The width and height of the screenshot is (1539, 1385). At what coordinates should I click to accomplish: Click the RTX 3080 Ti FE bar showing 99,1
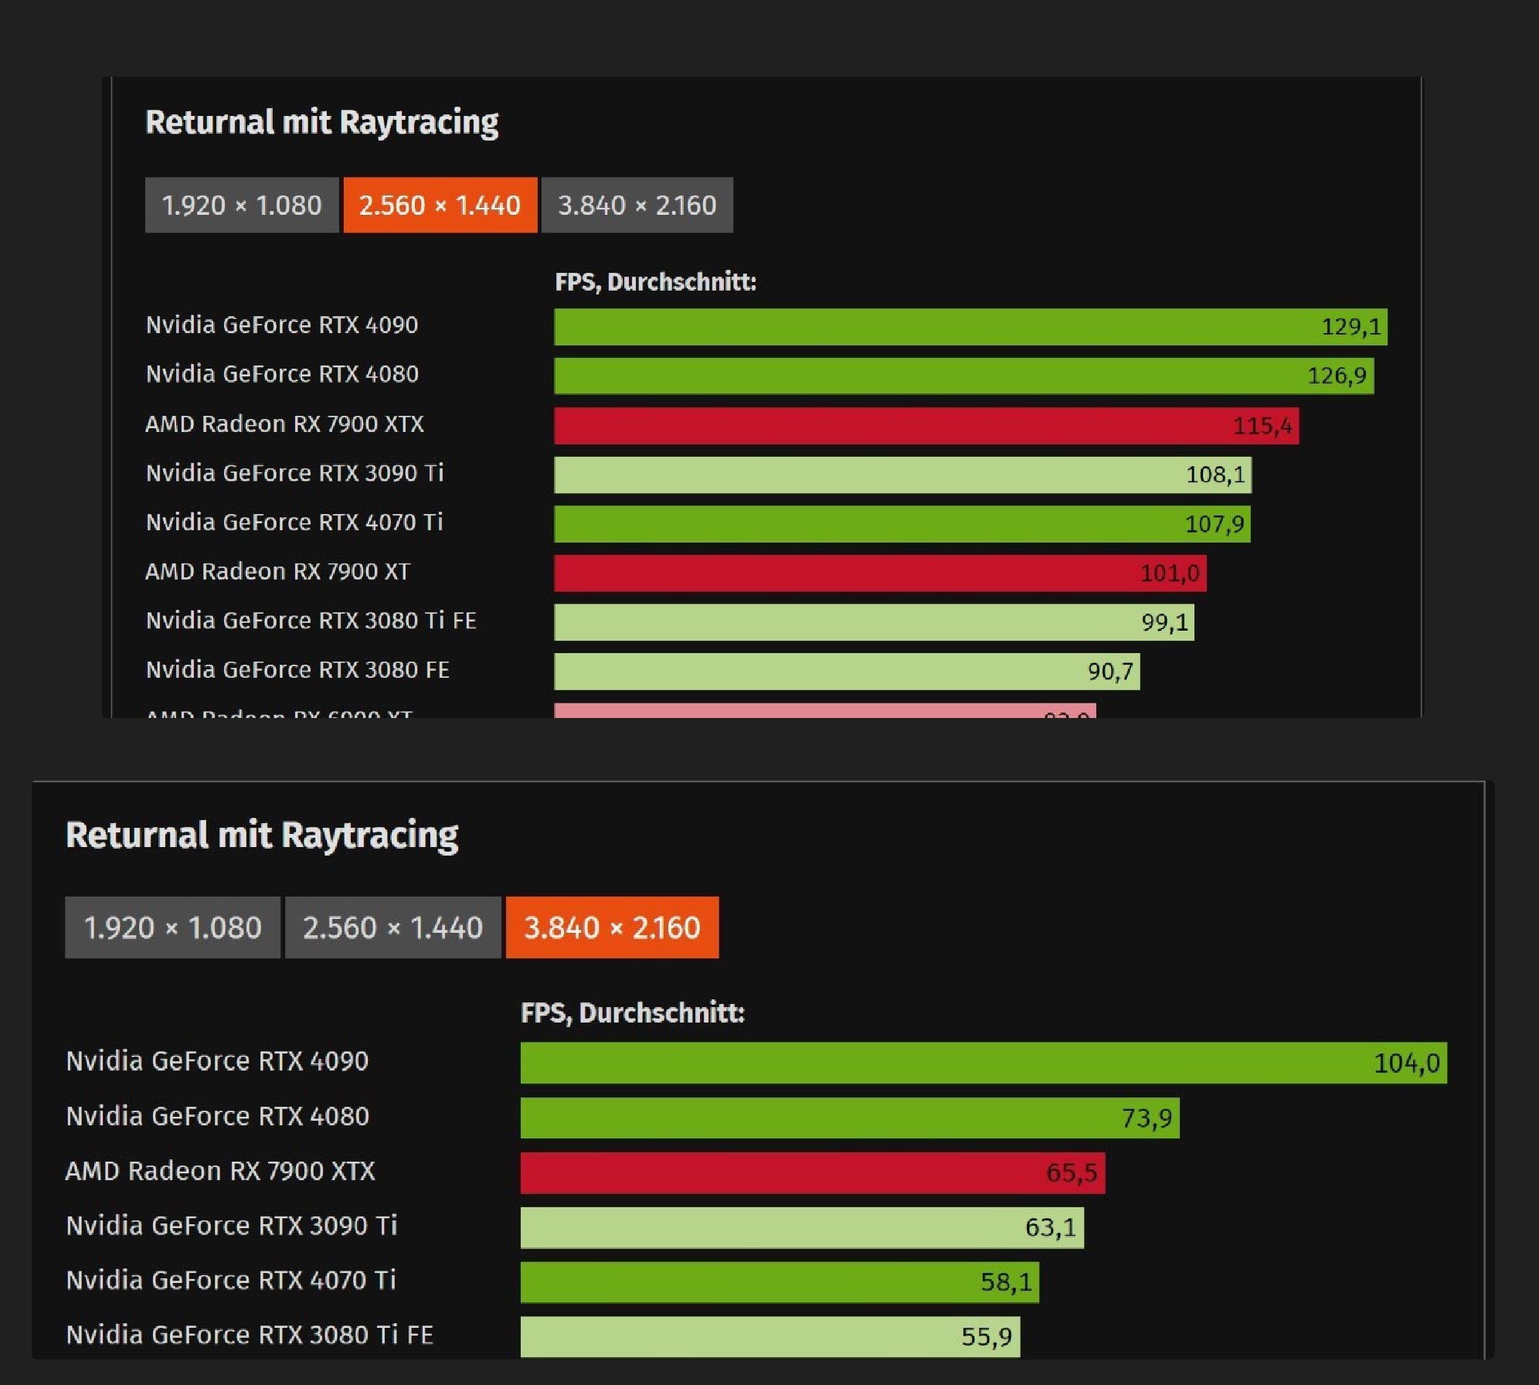873,622
